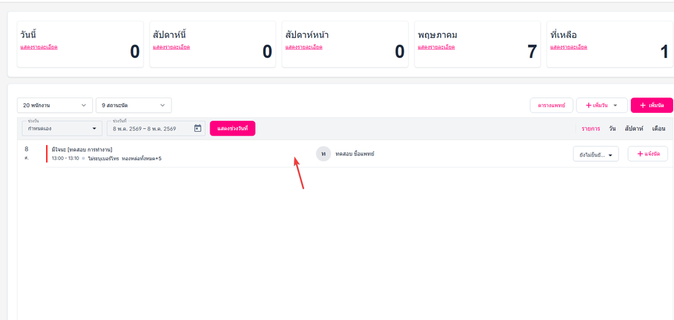Expand the เพิ่มวัน dropdown arrow
This screenshot has height=320, width=674.
[615, 105]
